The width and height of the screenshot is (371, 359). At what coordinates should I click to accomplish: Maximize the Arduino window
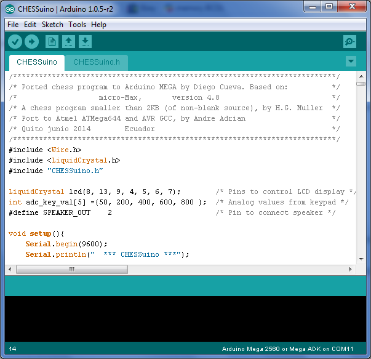click(329, 7)
